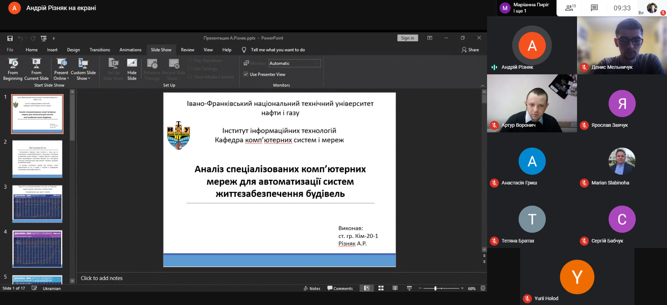This screenshot has height=305, width=667.
Task: Open Customize Quick Access Toolbar arrow
Action: (x=53, y=38)
